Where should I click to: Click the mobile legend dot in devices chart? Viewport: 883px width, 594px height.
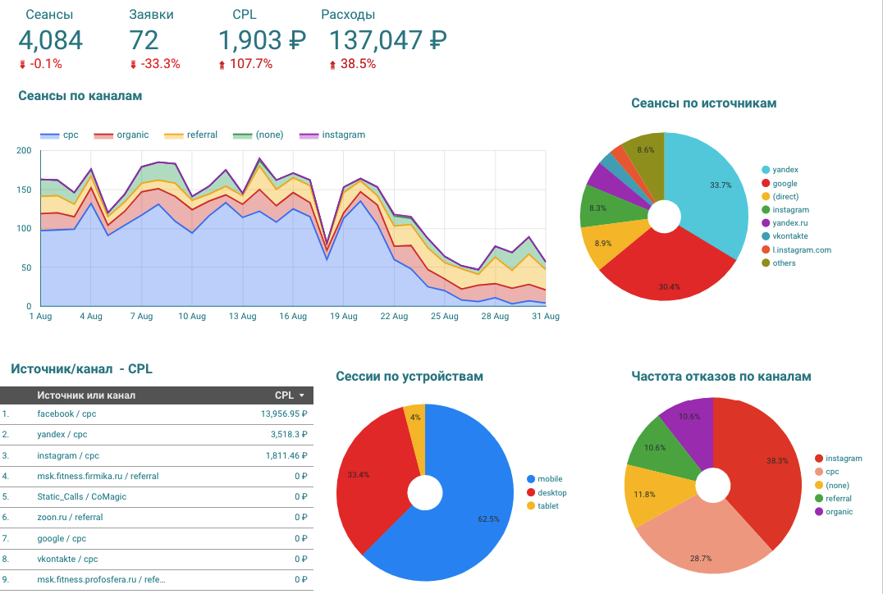[530, 479]
